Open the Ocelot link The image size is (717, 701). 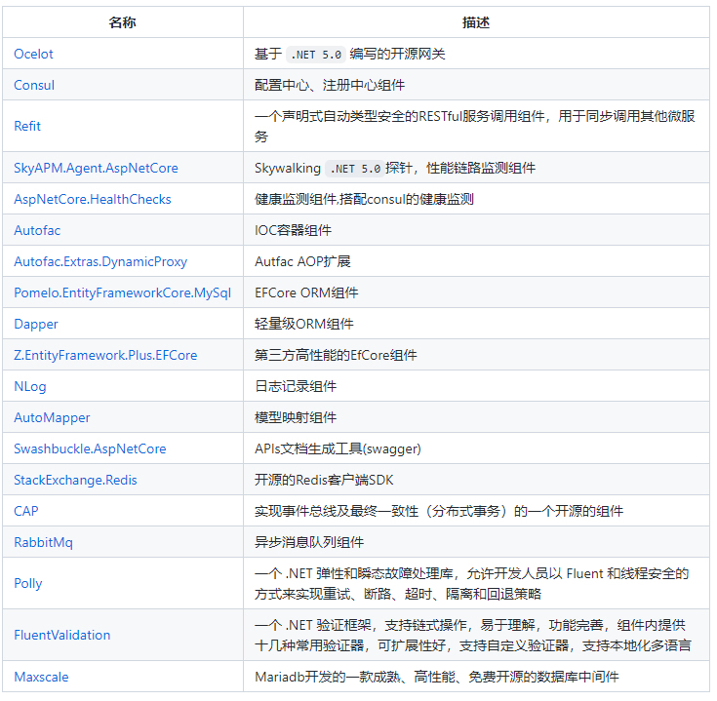pos(33,54)
